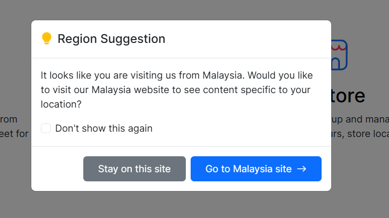Click the Malaysia location message paragraph
The image size is (389, 218).
[177, 90]
